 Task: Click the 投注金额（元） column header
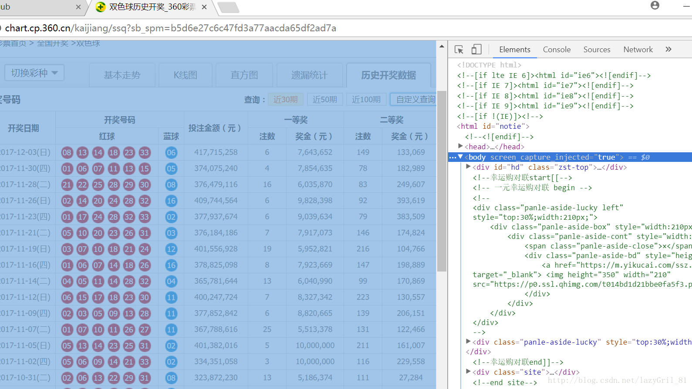[216, 128]
